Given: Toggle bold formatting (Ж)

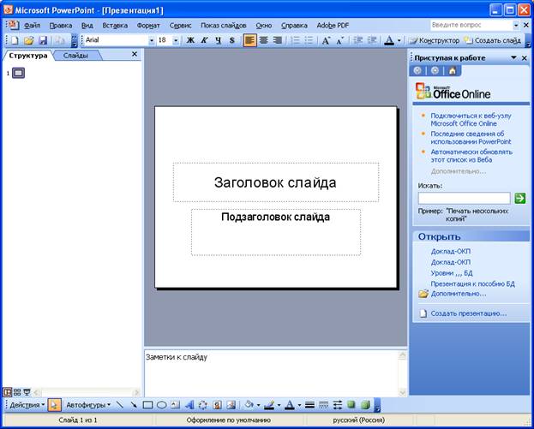Looking at the screenshot, I should pyautogui.click(x=190, y=40).
